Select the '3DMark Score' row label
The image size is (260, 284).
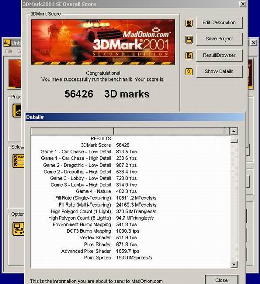click(x=96, y=145)
